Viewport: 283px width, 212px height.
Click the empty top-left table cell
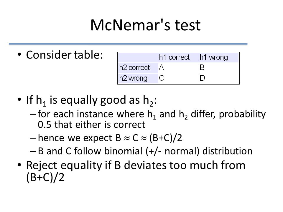pyautogui.click(x=138, y=57)
